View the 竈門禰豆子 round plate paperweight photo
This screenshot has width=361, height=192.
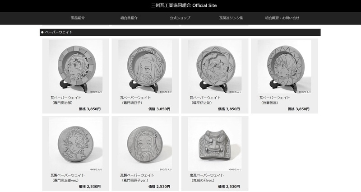pyautogui.click(x=145, y=66)
